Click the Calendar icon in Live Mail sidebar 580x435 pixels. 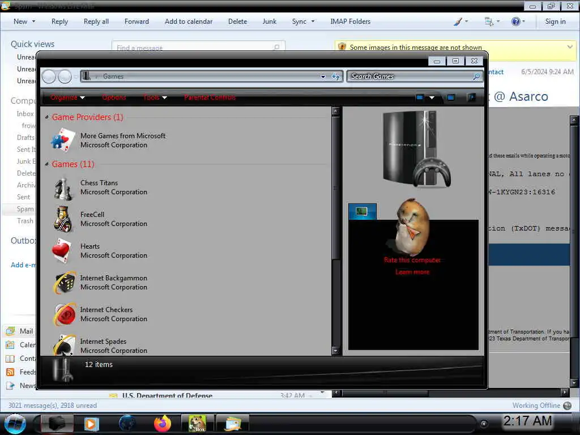point(10,345)
